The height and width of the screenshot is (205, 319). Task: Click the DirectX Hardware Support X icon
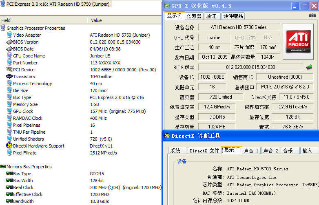[9, 145]
